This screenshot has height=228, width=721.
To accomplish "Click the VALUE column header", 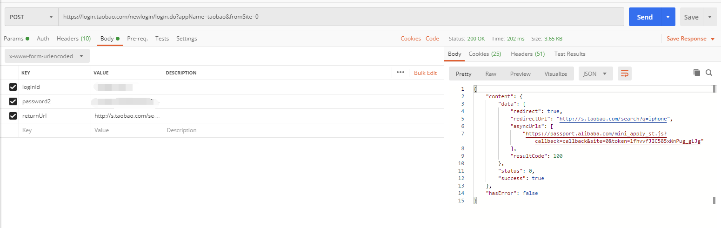I will (x=101, y=73).
